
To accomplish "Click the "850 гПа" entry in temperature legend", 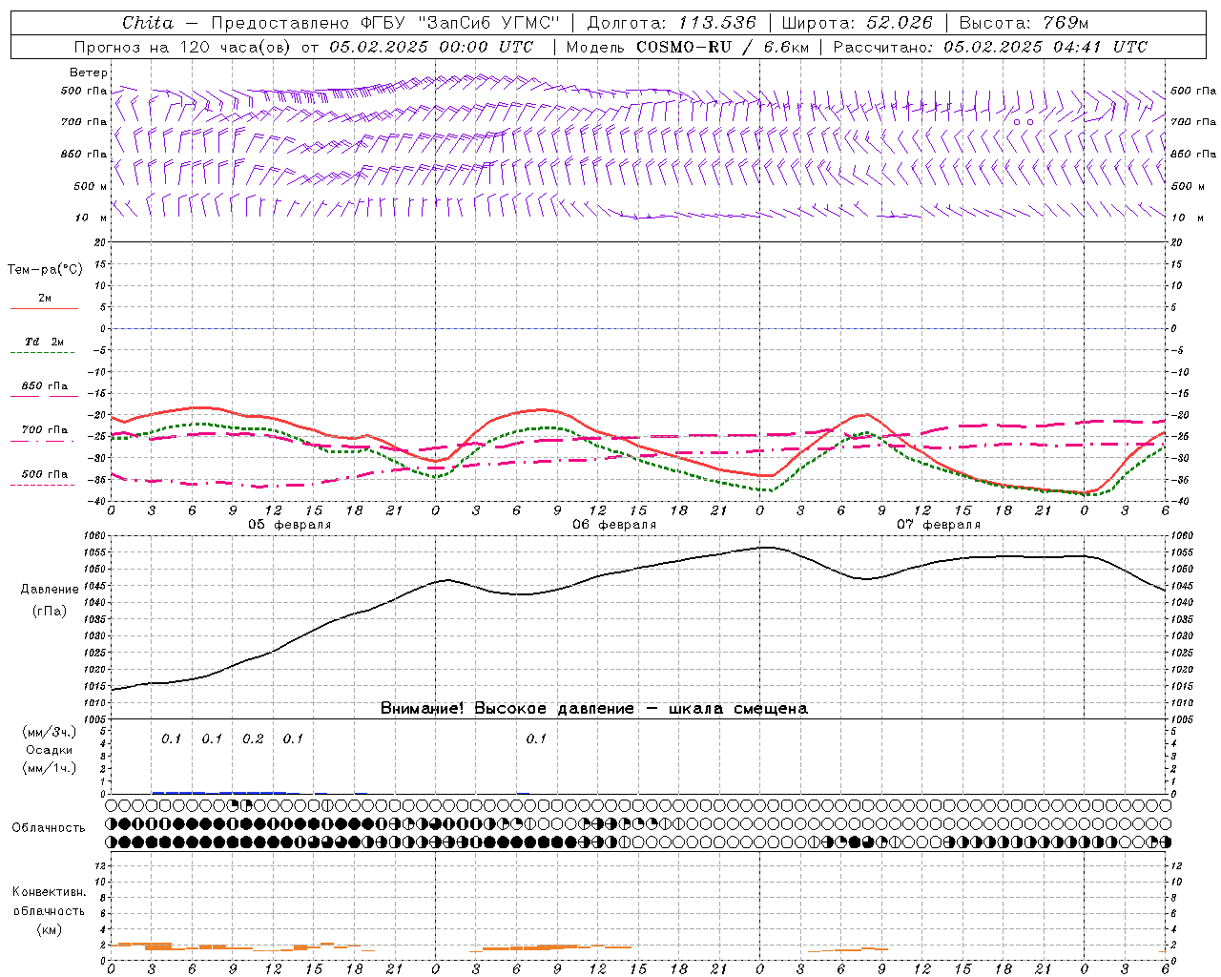I will (x=45, y=386).
